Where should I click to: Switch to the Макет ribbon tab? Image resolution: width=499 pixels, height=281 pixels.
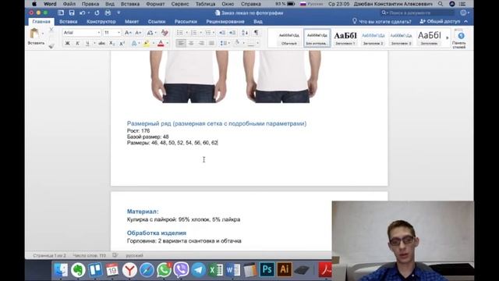(132, 22)
